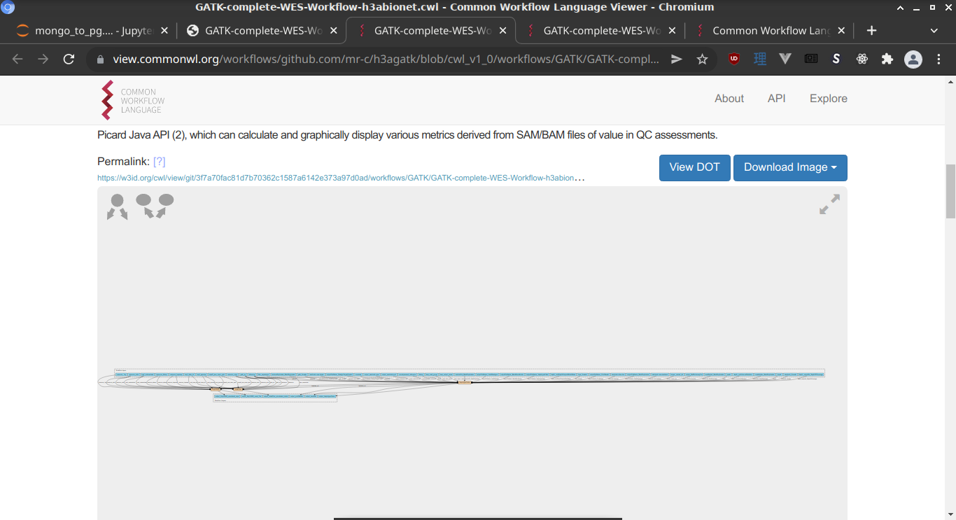The width and height of the screenshot is (956, 520).
Task: Open the user profile avatar
Action: tap(913, 59)
